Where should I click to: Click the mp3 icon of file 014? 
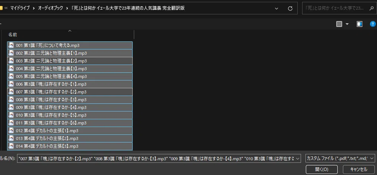[11, 146]
